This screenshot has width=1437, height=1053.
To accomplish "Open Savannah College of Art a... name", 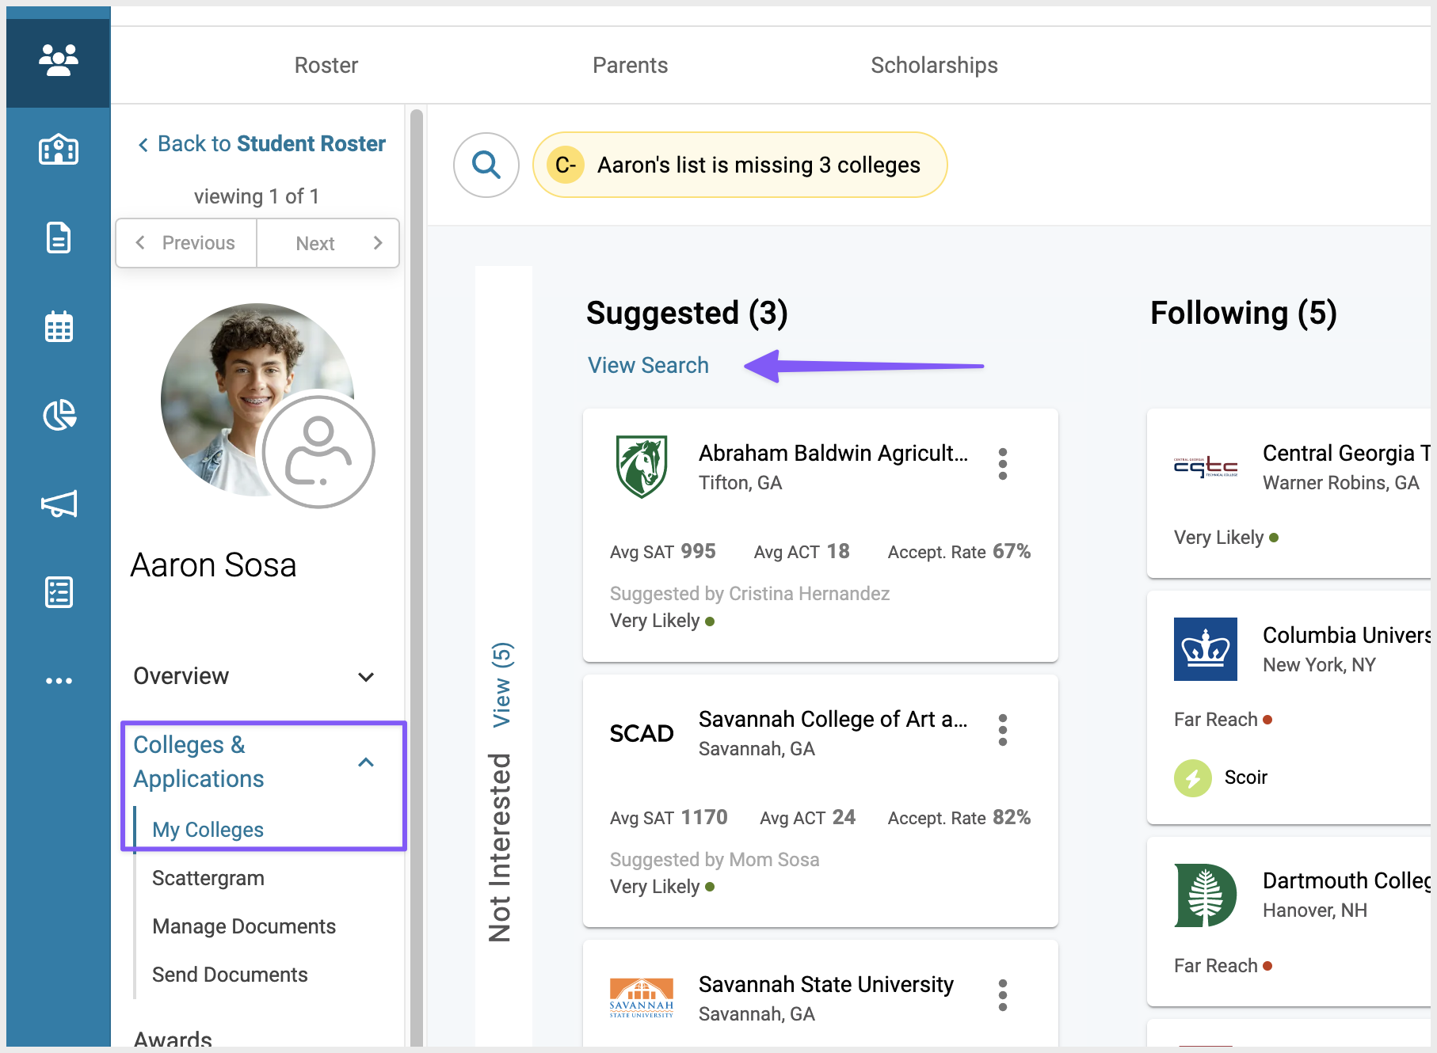I will click(x=833, y=719).
